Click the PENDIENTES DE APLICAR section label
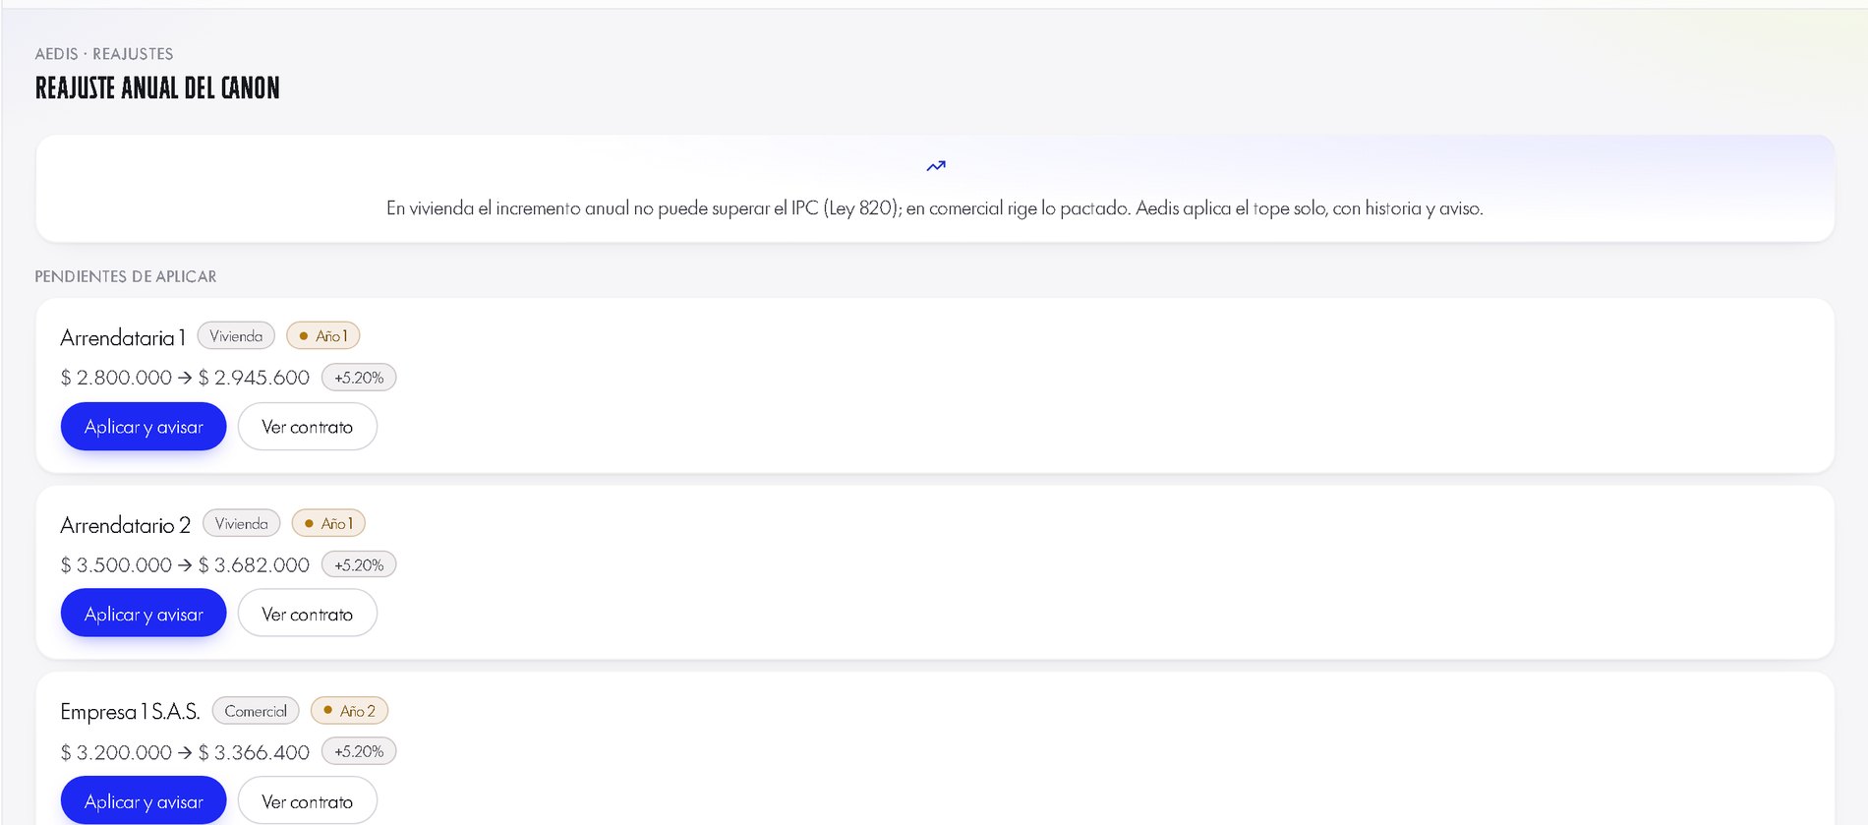The width and height of the screenshot is (1868, 825). pyautogui.click(x=126, y=276)
